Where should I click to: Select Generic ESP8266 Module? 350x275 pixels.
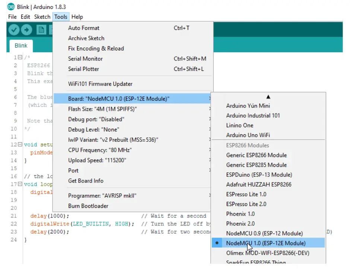pos(268,155)
